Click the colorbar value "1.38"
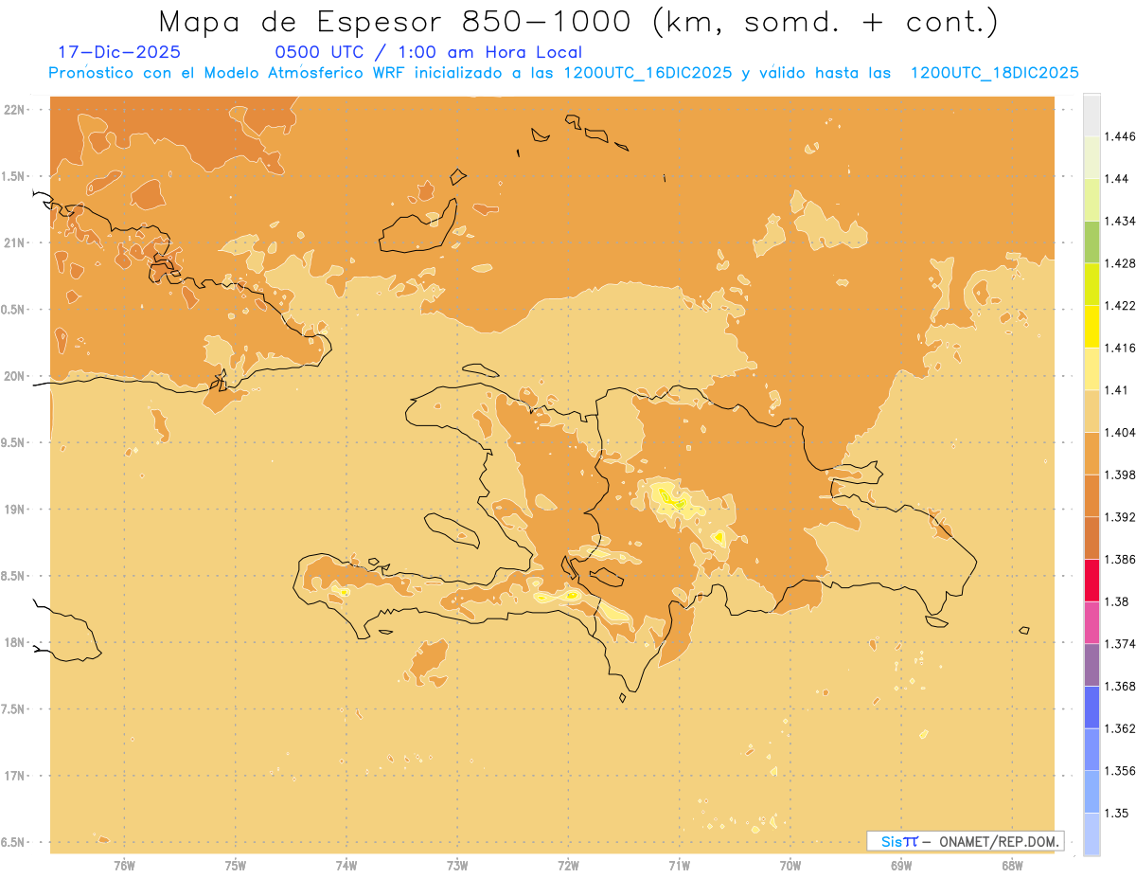The width and height of the screenshot is (1136, 878). pos(1116,600)
